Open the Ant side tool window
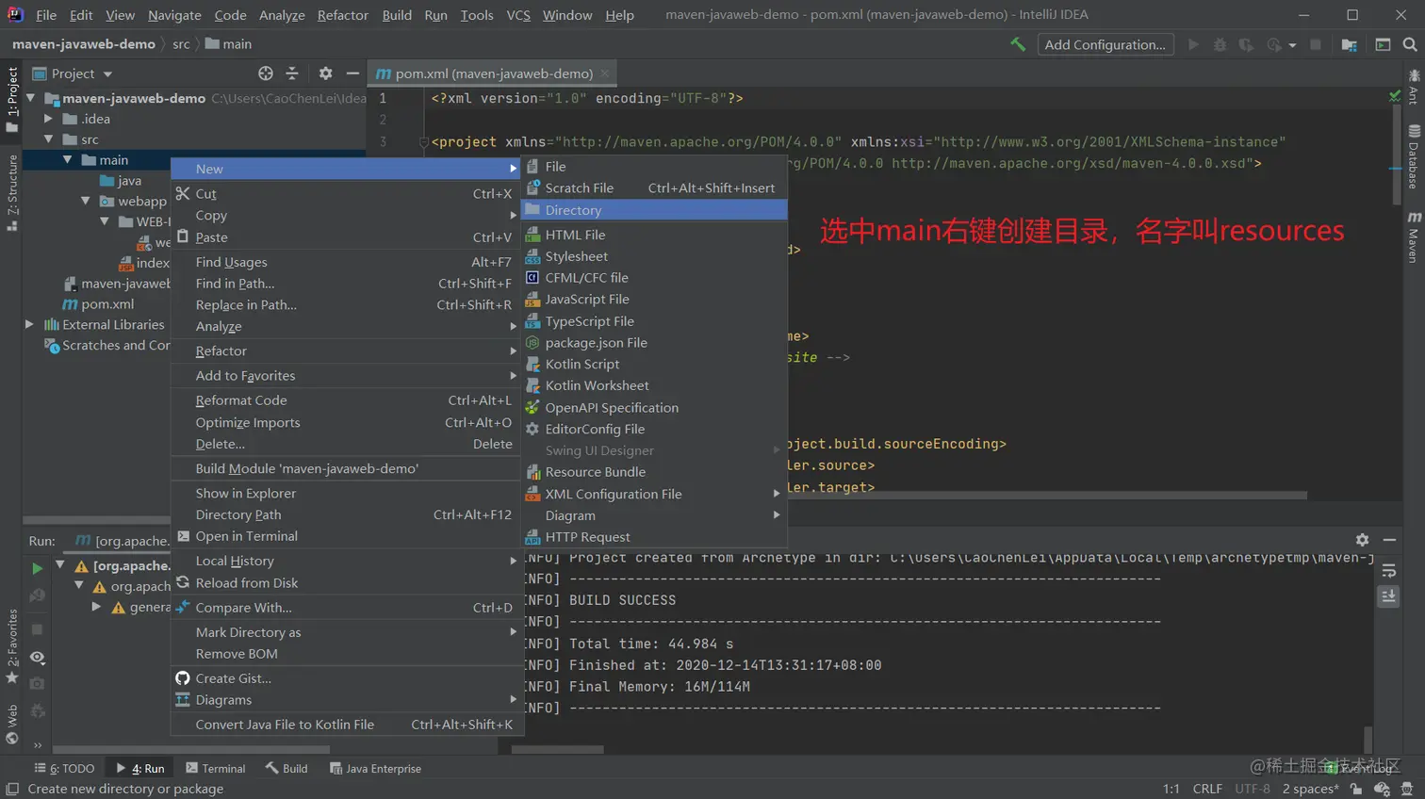Screen dimensions: 1425x799 coord(1414,87)
